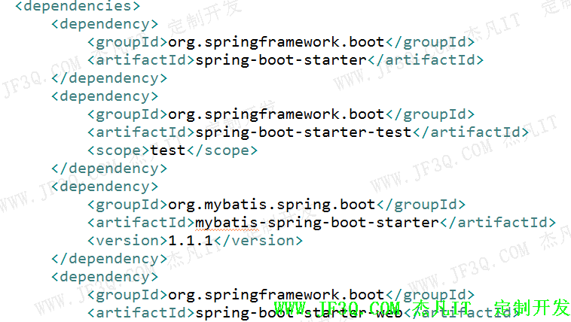Click the closing version tag
Image resolution: width=571 pixels, height=322 pixels.
[258, 241]
